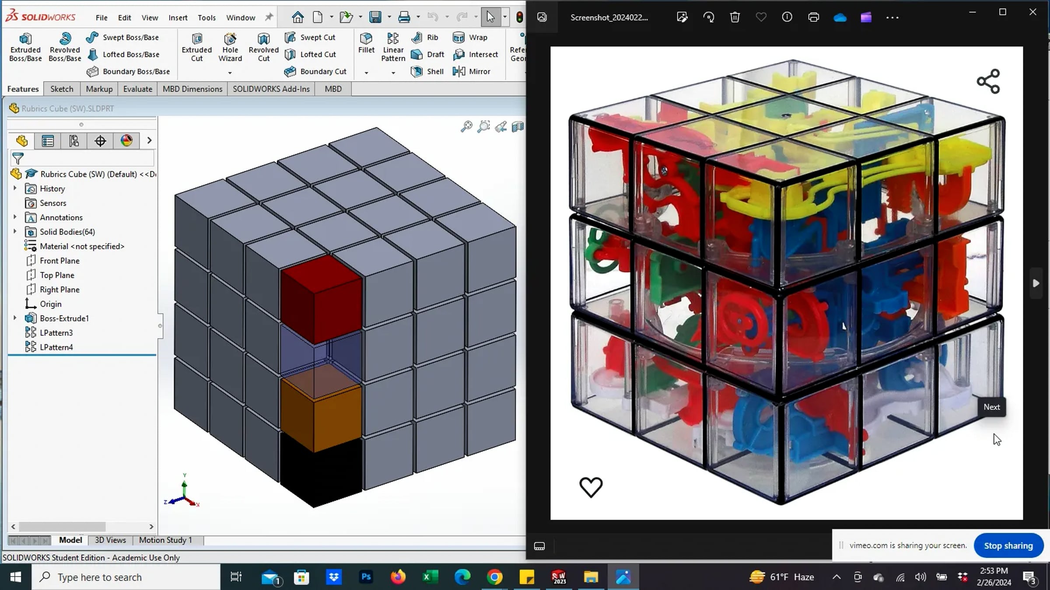Delete the image in Photos viewer
The image size is (1050, 590).
[x=735, y=17]
